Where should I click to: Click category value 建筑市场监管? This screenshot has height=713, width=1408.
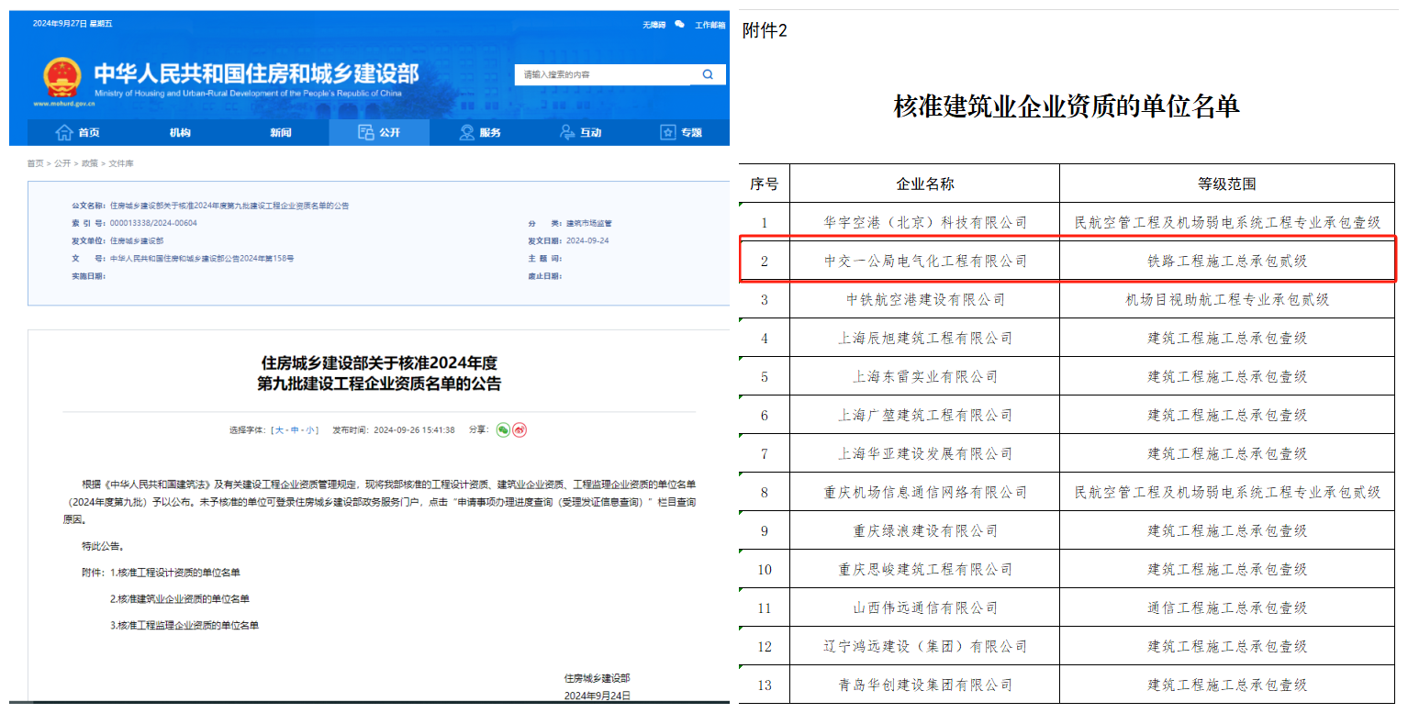coord(588,223)
